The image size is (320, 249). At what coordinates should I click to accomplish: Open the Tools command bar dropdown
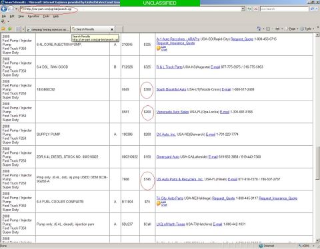pyautogui.click(x=307, y=29)
